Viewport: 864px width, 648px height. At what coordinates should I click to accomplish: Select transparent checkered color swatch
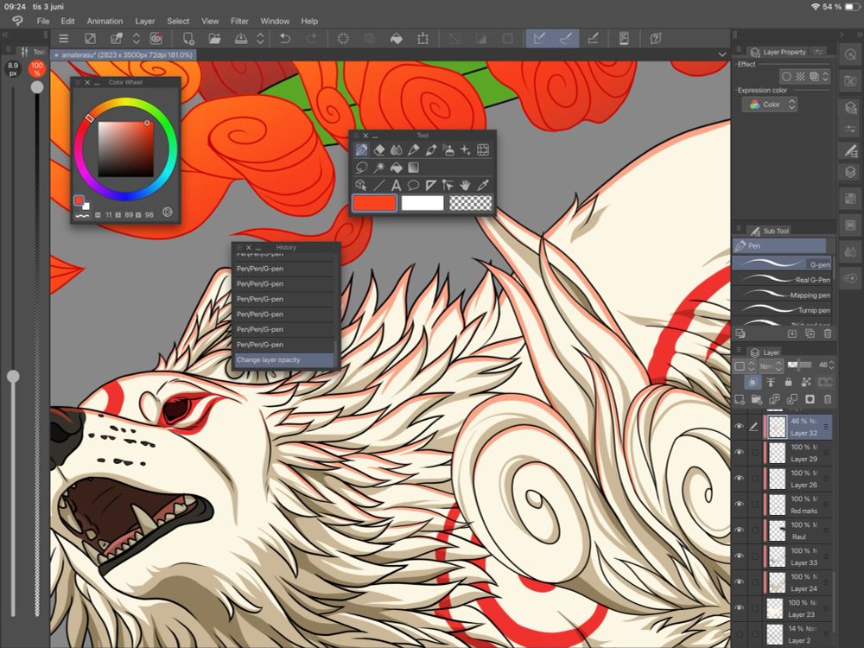click(x=471, y=203)
